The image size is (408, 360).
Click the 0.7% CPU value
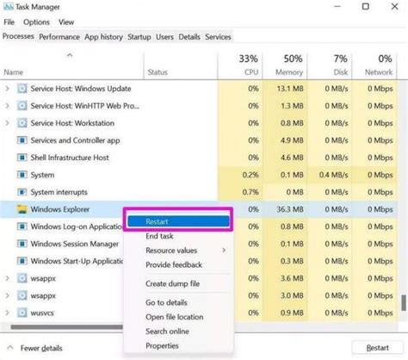250,192
